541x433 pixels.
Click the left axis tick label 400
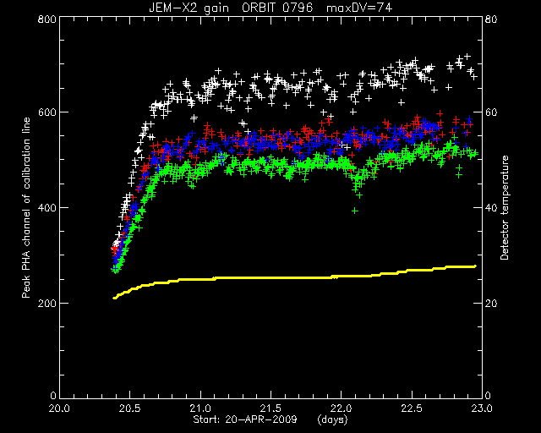[x=46, y=208]
